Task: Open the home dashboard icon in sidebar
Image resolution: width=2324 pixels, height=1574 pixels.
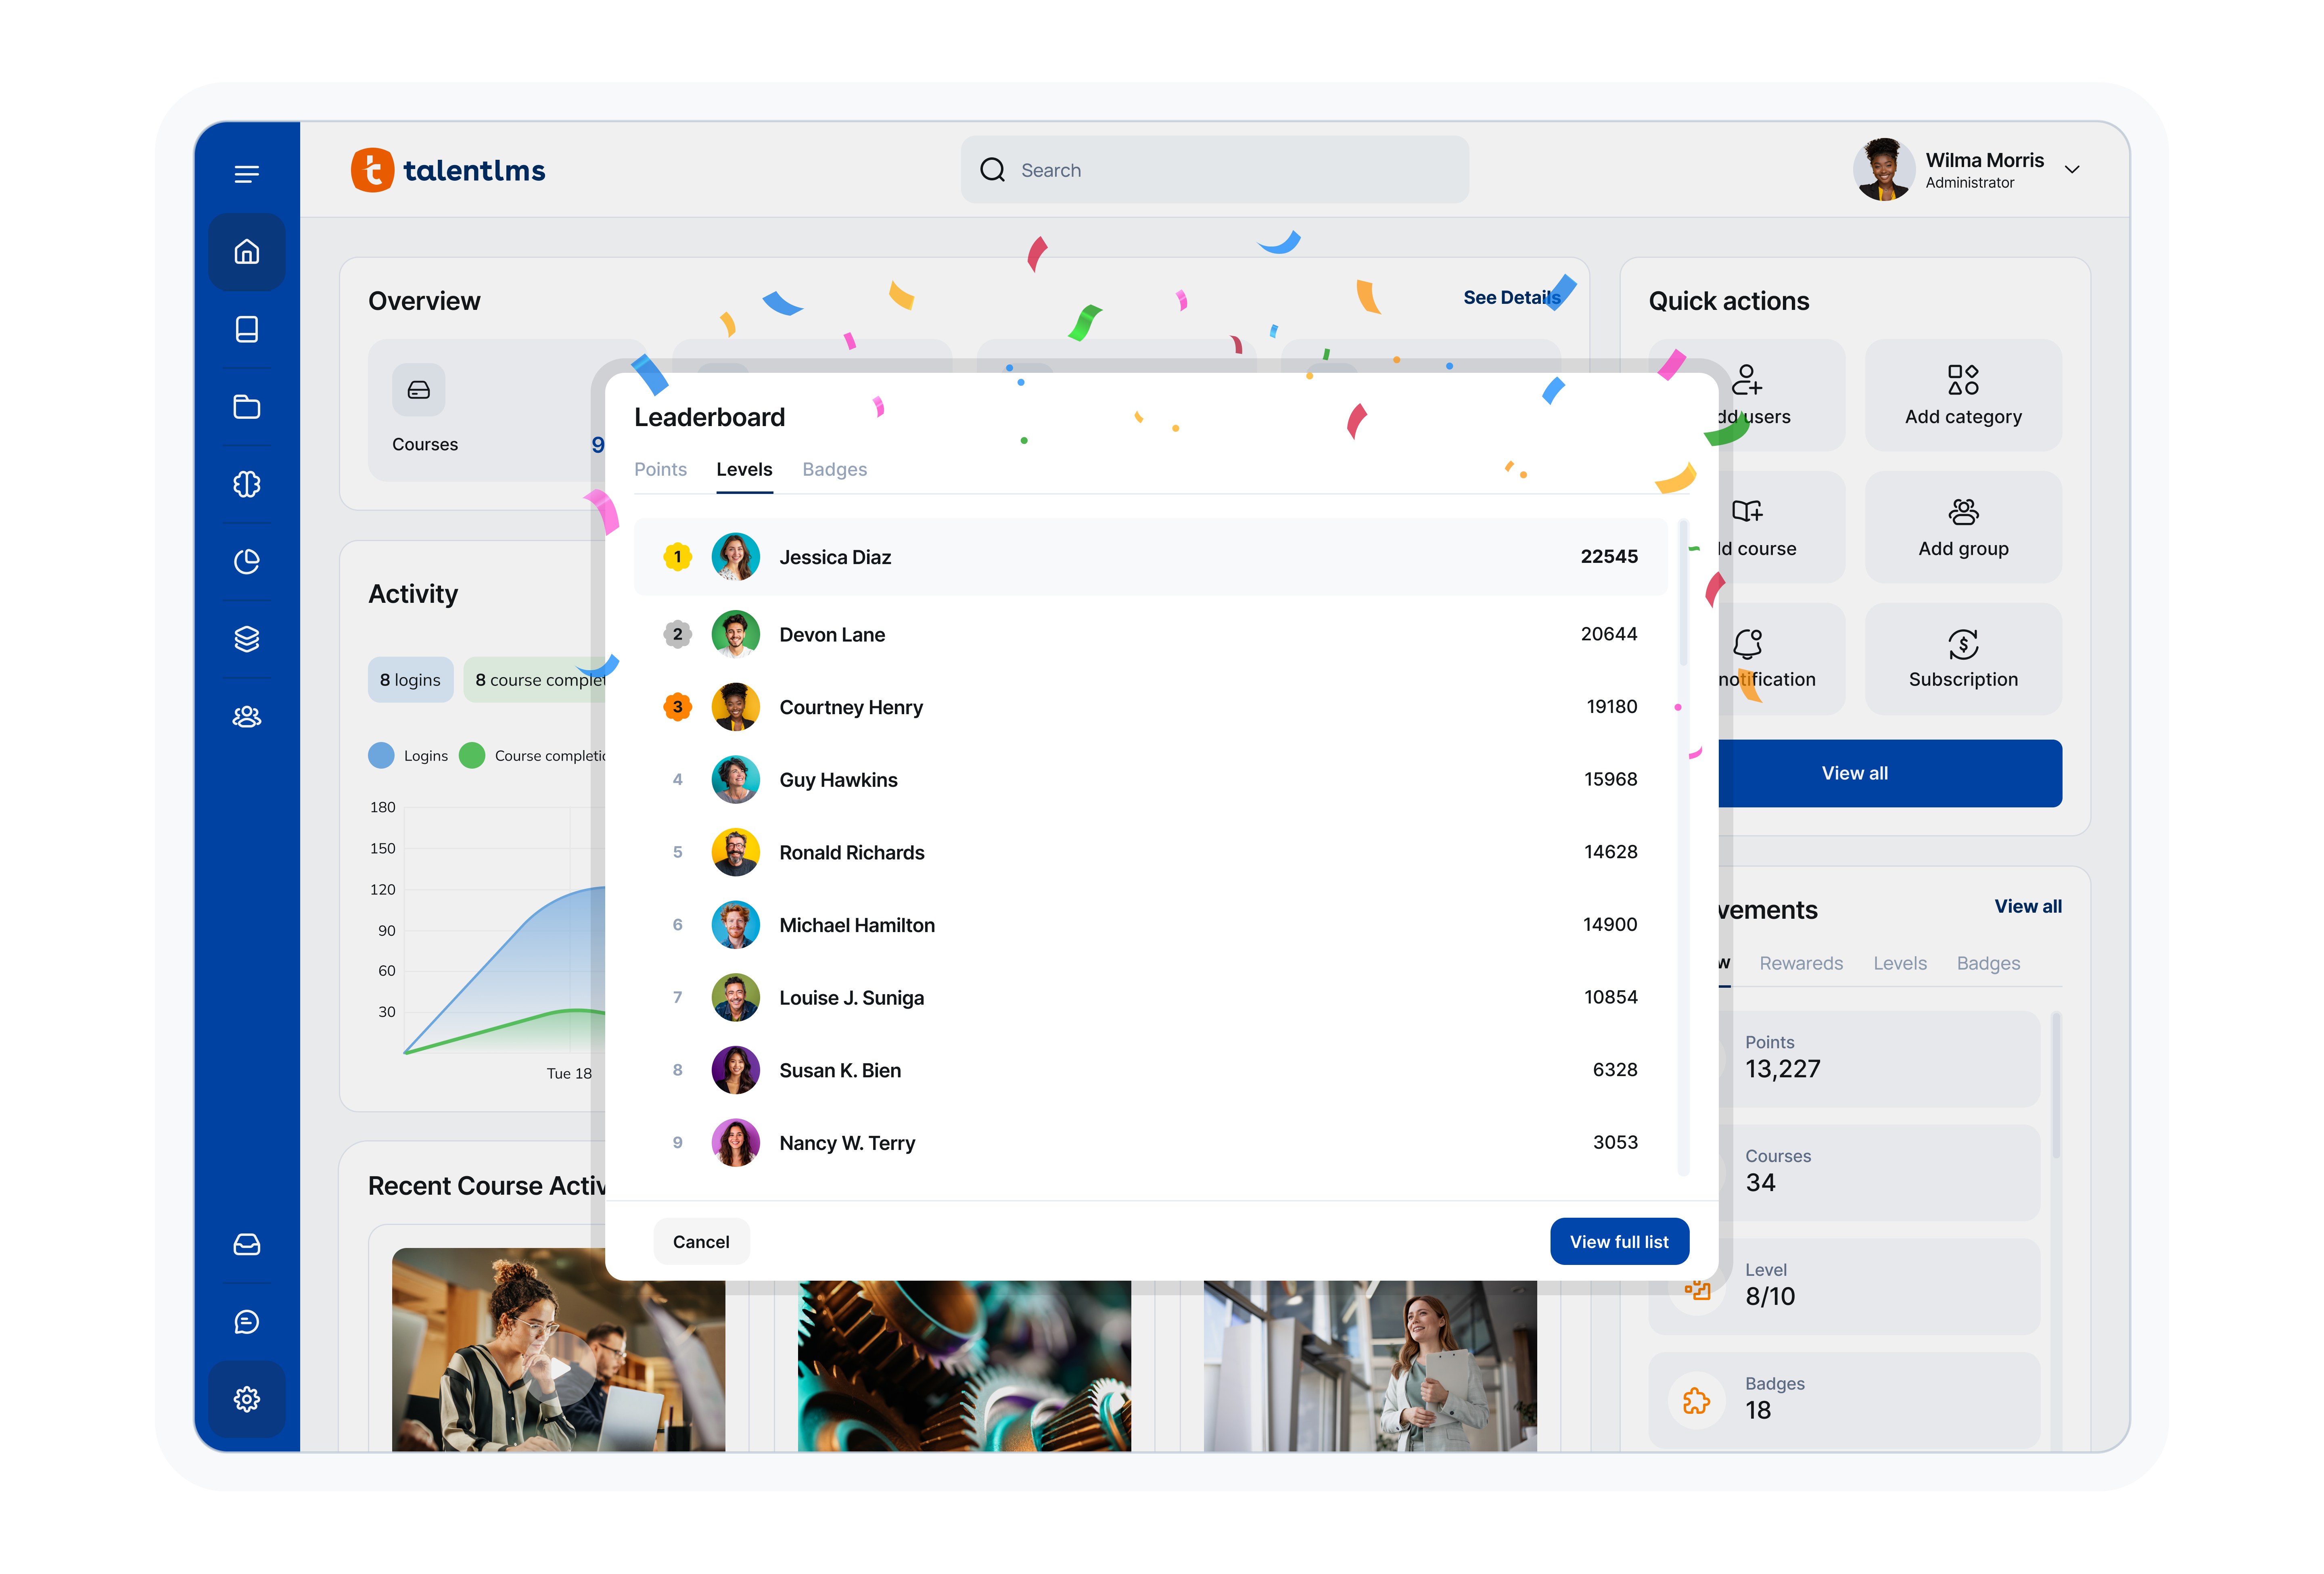Action: (246, 252)
